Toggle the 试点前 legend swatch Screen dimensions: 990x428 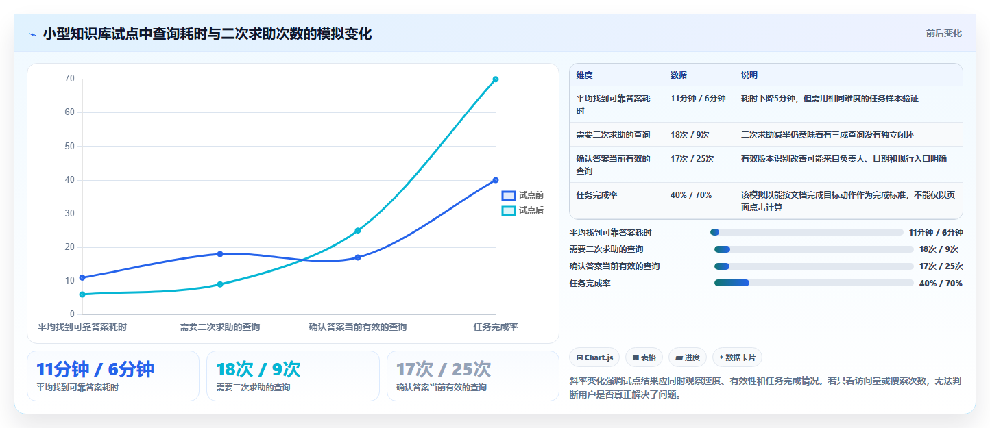click(x=508, y=195)
